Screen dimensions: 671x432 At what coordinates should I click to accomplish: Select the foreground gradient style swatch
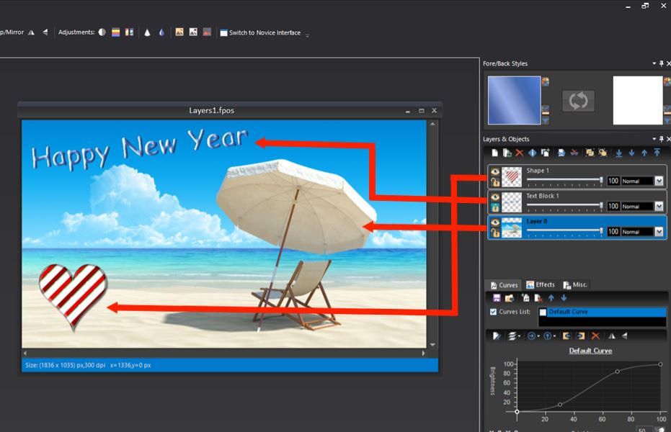(x=515, y=99)
